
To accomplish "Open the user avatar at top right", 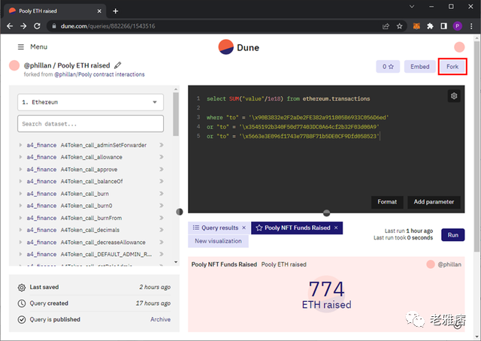I will coord(459,47).
